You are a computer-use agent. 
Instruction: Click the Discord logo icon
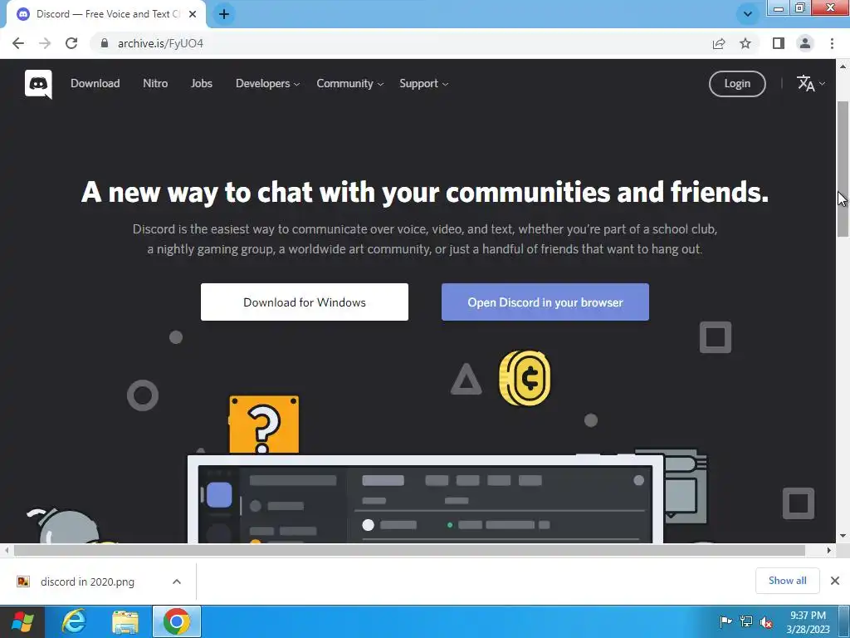[x=38, y=84]
